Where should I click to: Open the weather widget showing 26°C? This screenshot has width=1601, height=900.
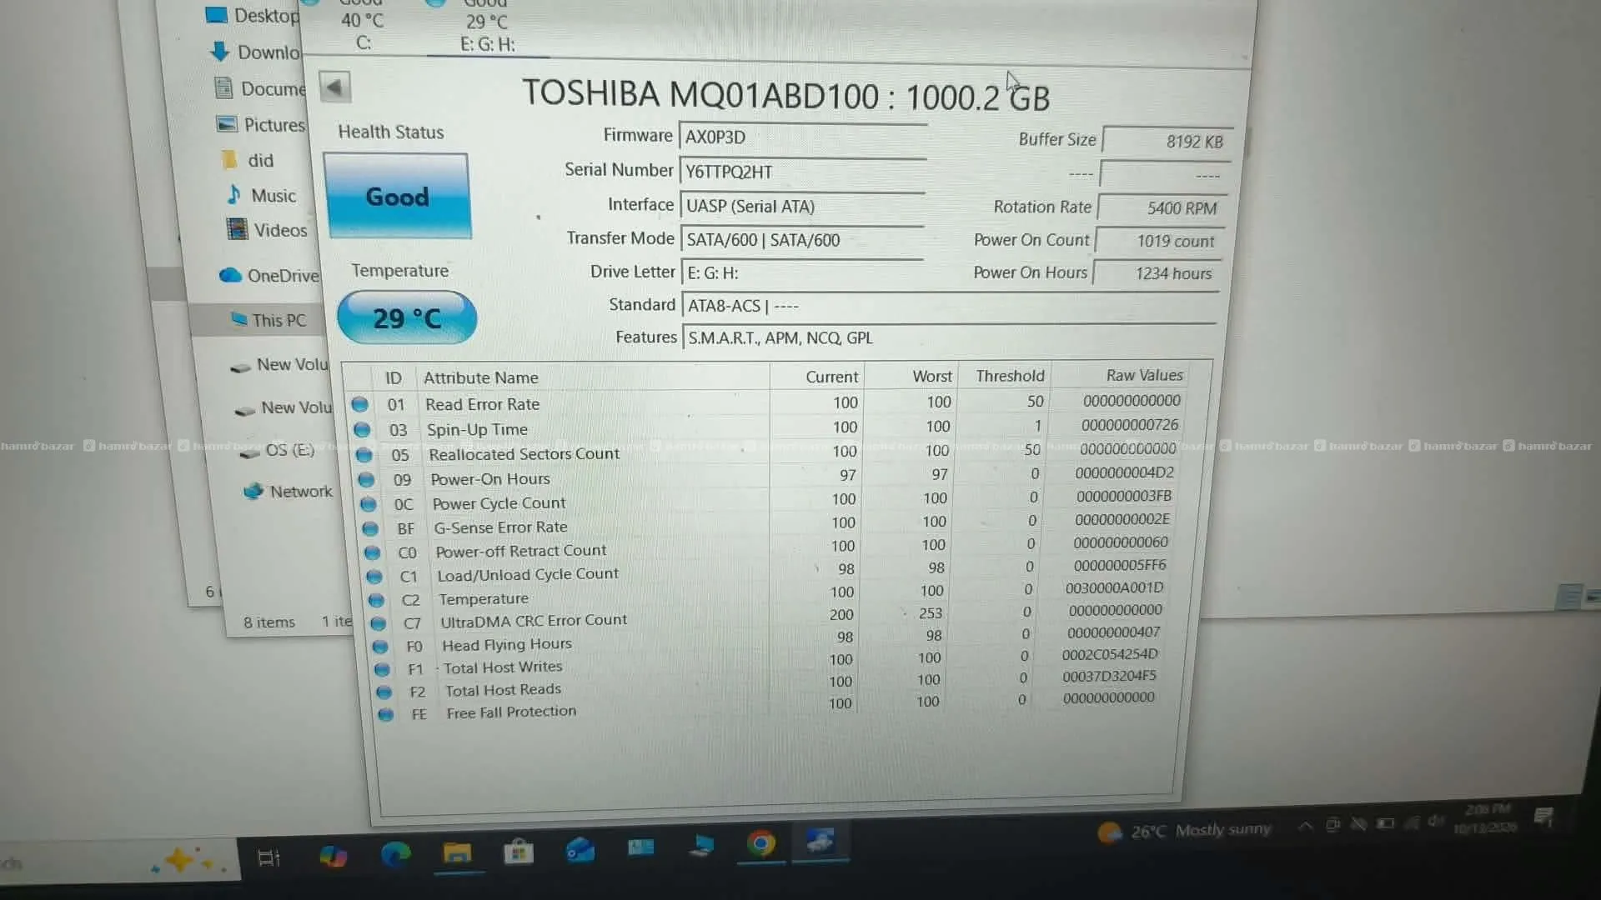click(1185, 831)
